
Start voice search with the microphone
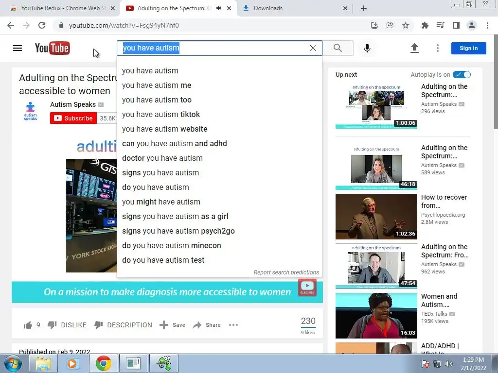tap(367, 48)
